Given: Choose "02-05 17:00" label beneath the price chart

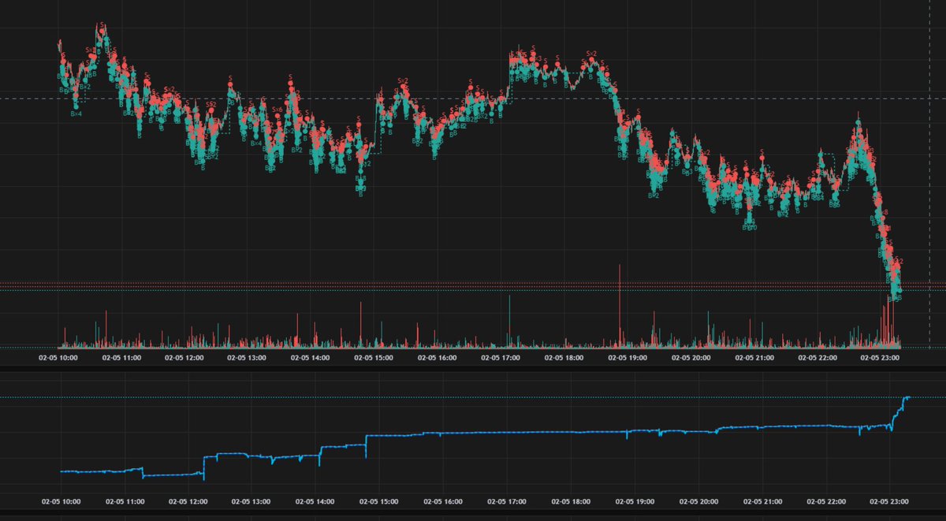Looking at the screenshot, I should (501, 357).
